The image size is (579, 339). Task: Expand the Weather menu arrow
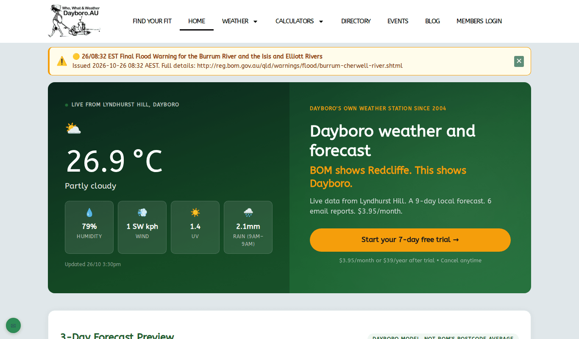click(255, 21)
